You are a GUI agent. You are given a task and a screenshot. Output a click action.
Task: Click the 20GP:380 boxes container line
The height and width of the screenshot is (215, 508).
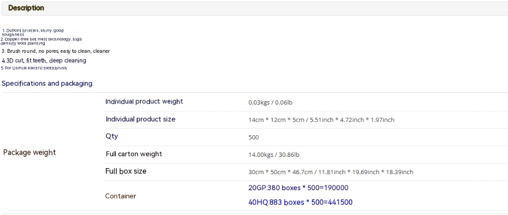[x=299, y=188]
